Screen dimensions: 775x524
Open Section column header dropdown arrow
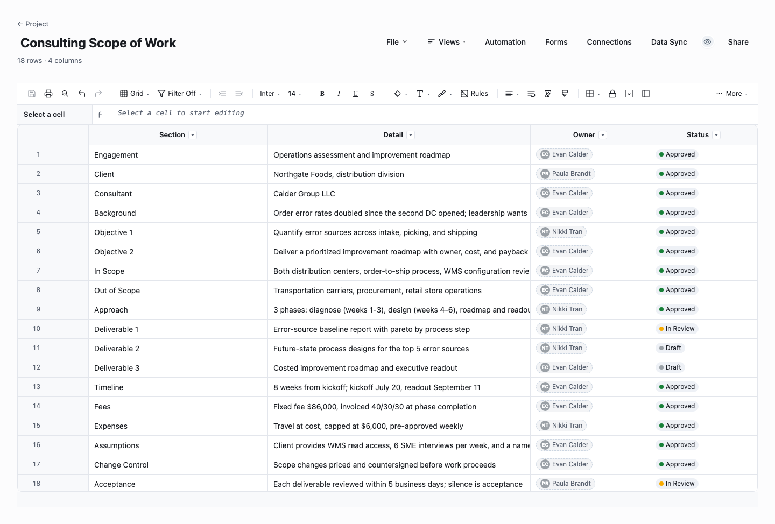click(x=193, y=135)
